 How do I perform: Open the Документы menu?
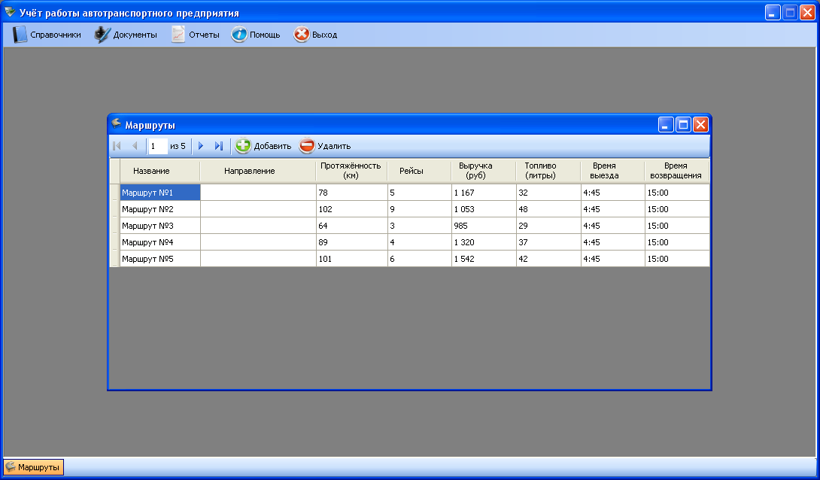[126, 35]
